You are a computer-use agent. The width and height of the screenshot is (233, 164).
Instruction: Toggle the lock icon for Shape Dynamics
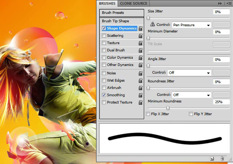pyautogui.click(x=141, y=28)
